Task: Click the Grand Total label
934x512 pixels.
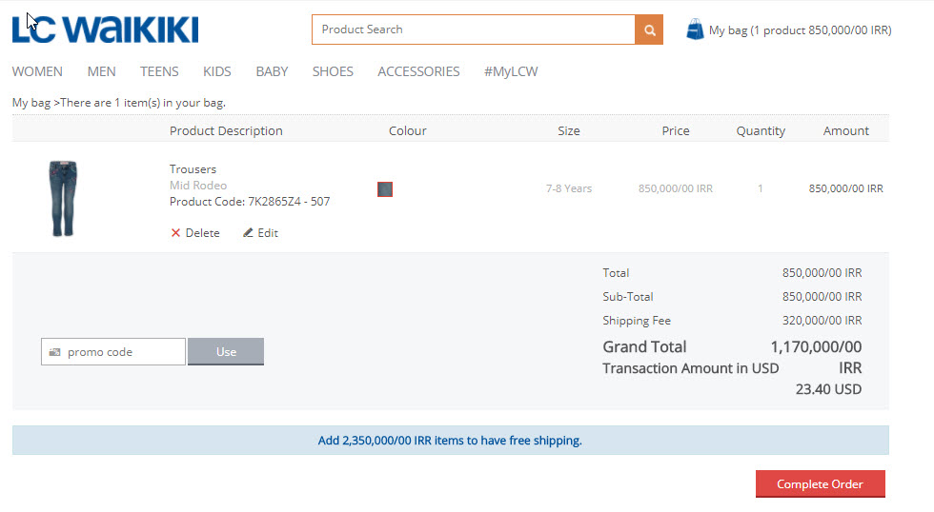Action: [x=644, y=346]
